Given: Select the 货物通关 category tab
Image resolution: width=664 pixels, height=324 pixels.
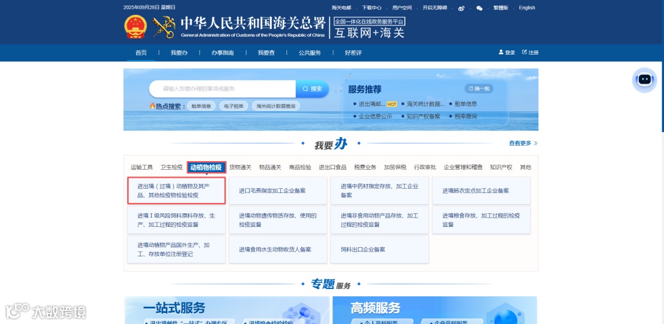Looking at the screenshot, I should (240, 167).
